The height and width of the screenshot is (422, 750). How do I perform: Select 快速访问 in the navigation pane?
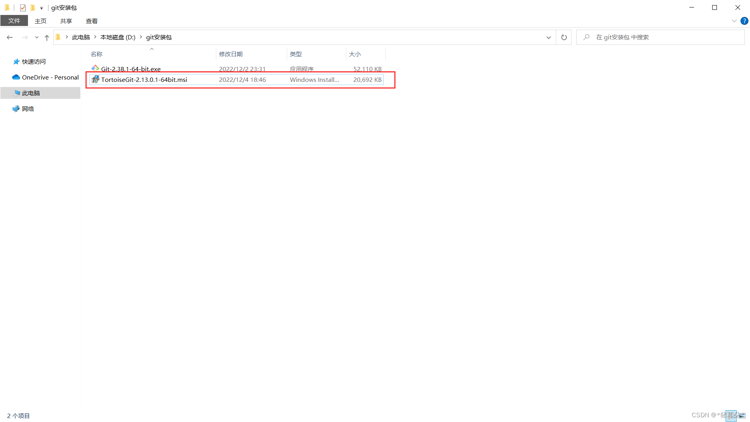point(34,62)
